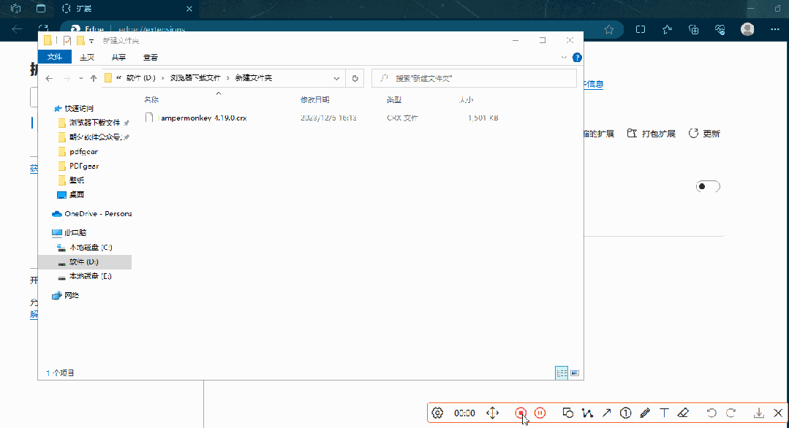789x428 pixels.
Task: Open Edge favorites list icon
Action: point(667,30)
